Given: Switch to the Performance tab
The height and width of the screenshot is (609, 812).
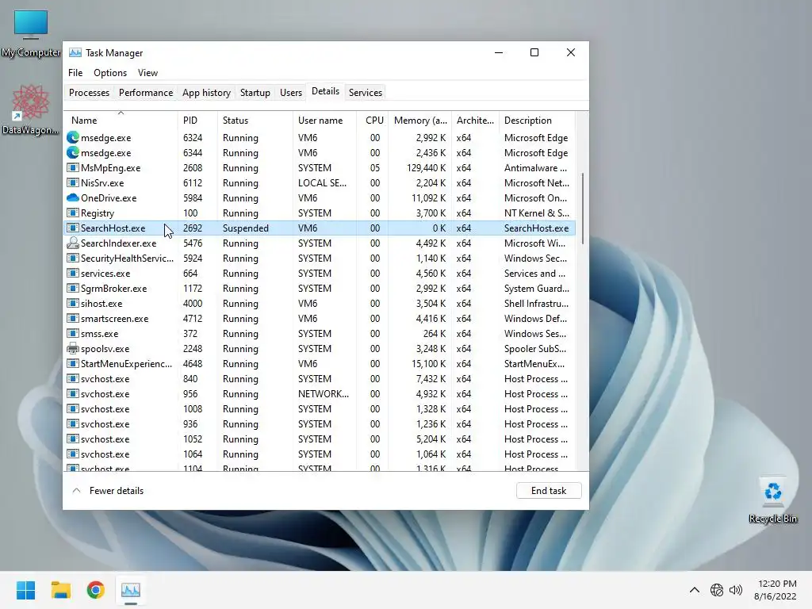Looking at the screenshot, I should [146, 93].
